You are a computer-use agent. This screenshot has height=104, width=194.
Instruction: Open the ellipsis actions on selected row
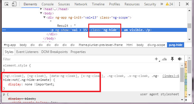pos(4,30)
